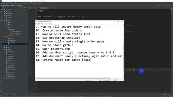Switch to the web.php editor tab

[45, 8]
